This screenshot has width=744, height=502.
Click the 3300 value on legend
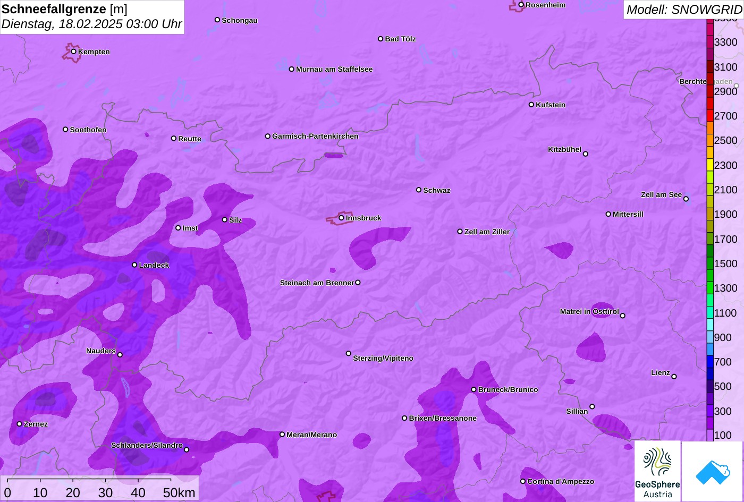tap(726, 42)
